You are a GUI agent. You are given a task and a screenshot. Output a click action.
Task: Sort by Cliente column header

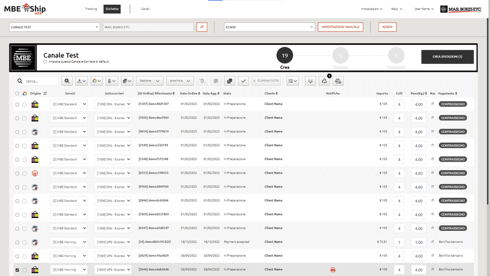(x=271, y=94)
